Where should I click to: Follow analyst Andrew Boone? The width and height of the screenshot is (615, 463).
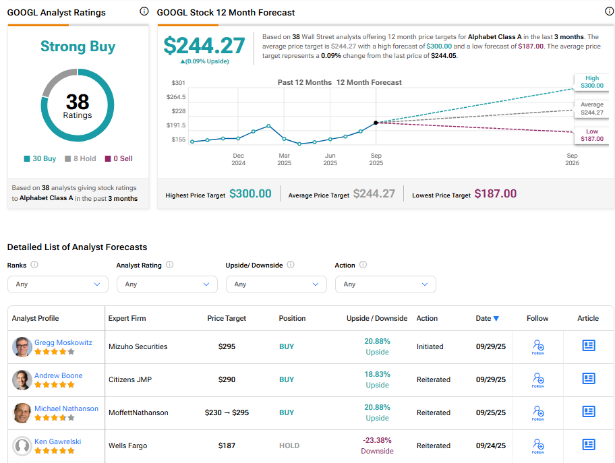(x=537, y=379)
